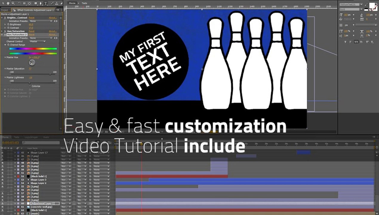Toggle visibility of Adjustment Layer 1
379x215 pixels.
[x=2, y=203]
